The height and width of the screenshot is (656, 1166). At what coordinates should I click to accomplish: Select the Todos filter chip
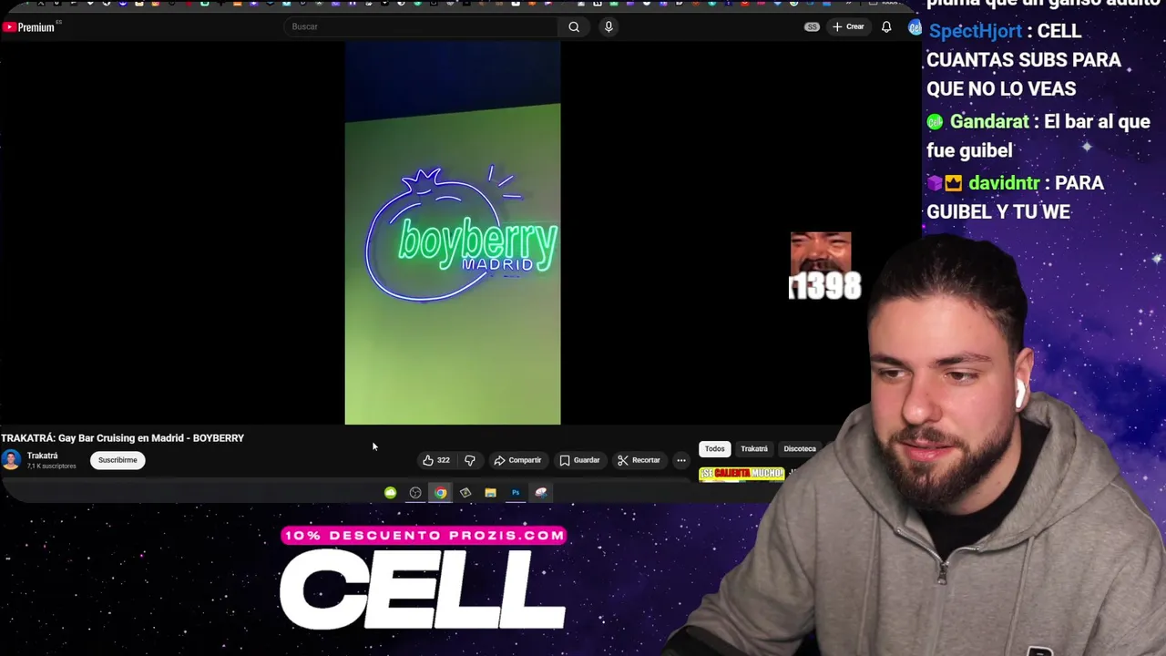714,448
